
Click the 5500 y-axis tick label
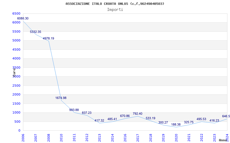coord(16,31)
